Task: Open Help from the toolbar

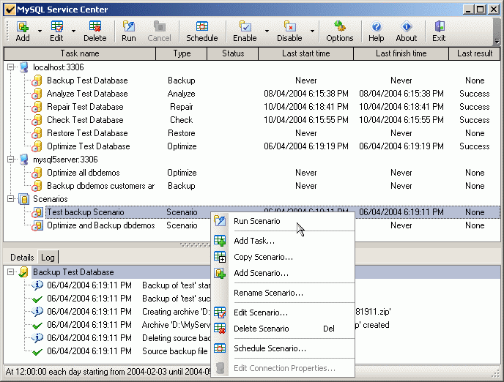Action: tap(376, 26)
